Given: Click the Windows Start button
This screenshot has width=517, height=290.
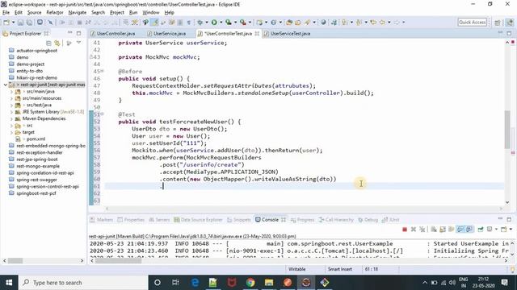Looking at the screenshot, I should tap(9, 283).
